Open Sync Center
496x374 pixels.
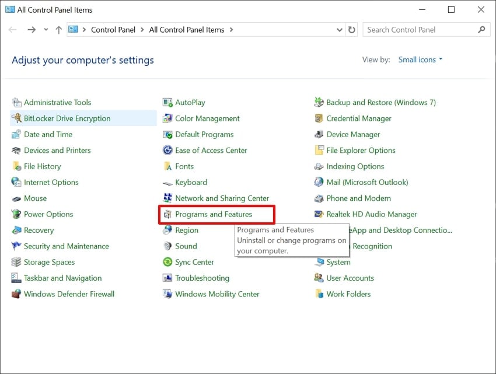(x=192, y=262)
